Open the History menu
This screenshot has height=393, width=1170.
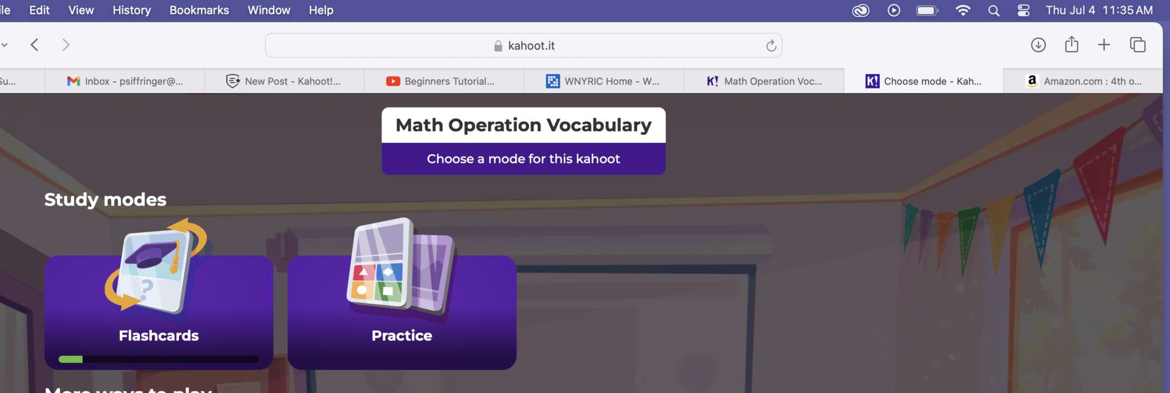[x=131, y=10]
